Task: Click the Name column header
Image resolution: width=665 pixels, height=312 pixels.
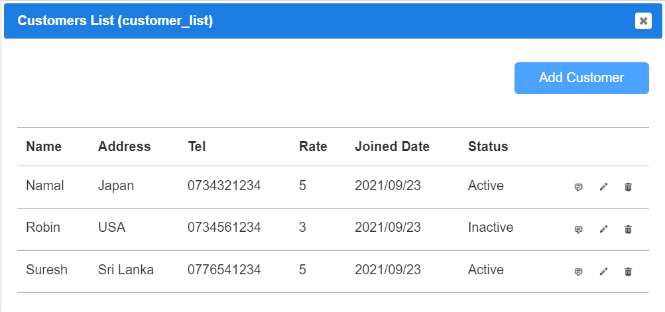Action: point(44,146)
